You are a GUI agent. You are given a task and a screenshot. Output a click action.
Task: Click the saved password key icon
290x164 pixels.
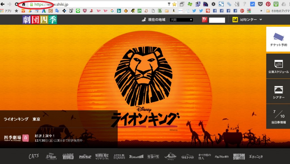(x=169, y=4)
